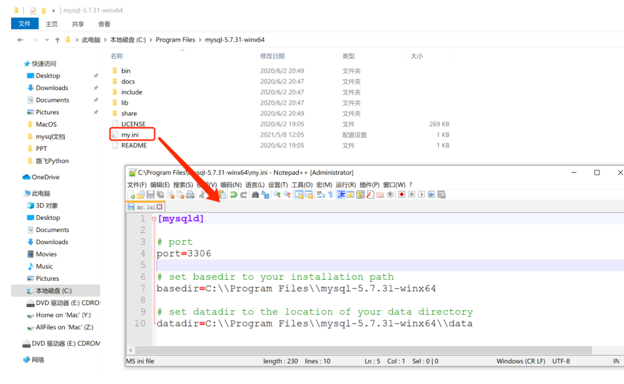Viewport: 624px width, 384px height.
Task: Click Stop Recording macro icon
Action: click(x=411, y=195)
